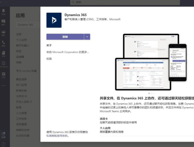Image resolution: width=194 pixels, height=147 pixels.
Task: Click the Dynamic 365 apps search field
Action: [x=28, y=25]
